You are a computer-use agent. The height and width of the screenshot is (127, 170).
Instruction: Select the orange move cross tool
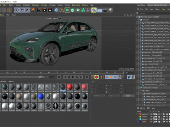pos(10,10)
